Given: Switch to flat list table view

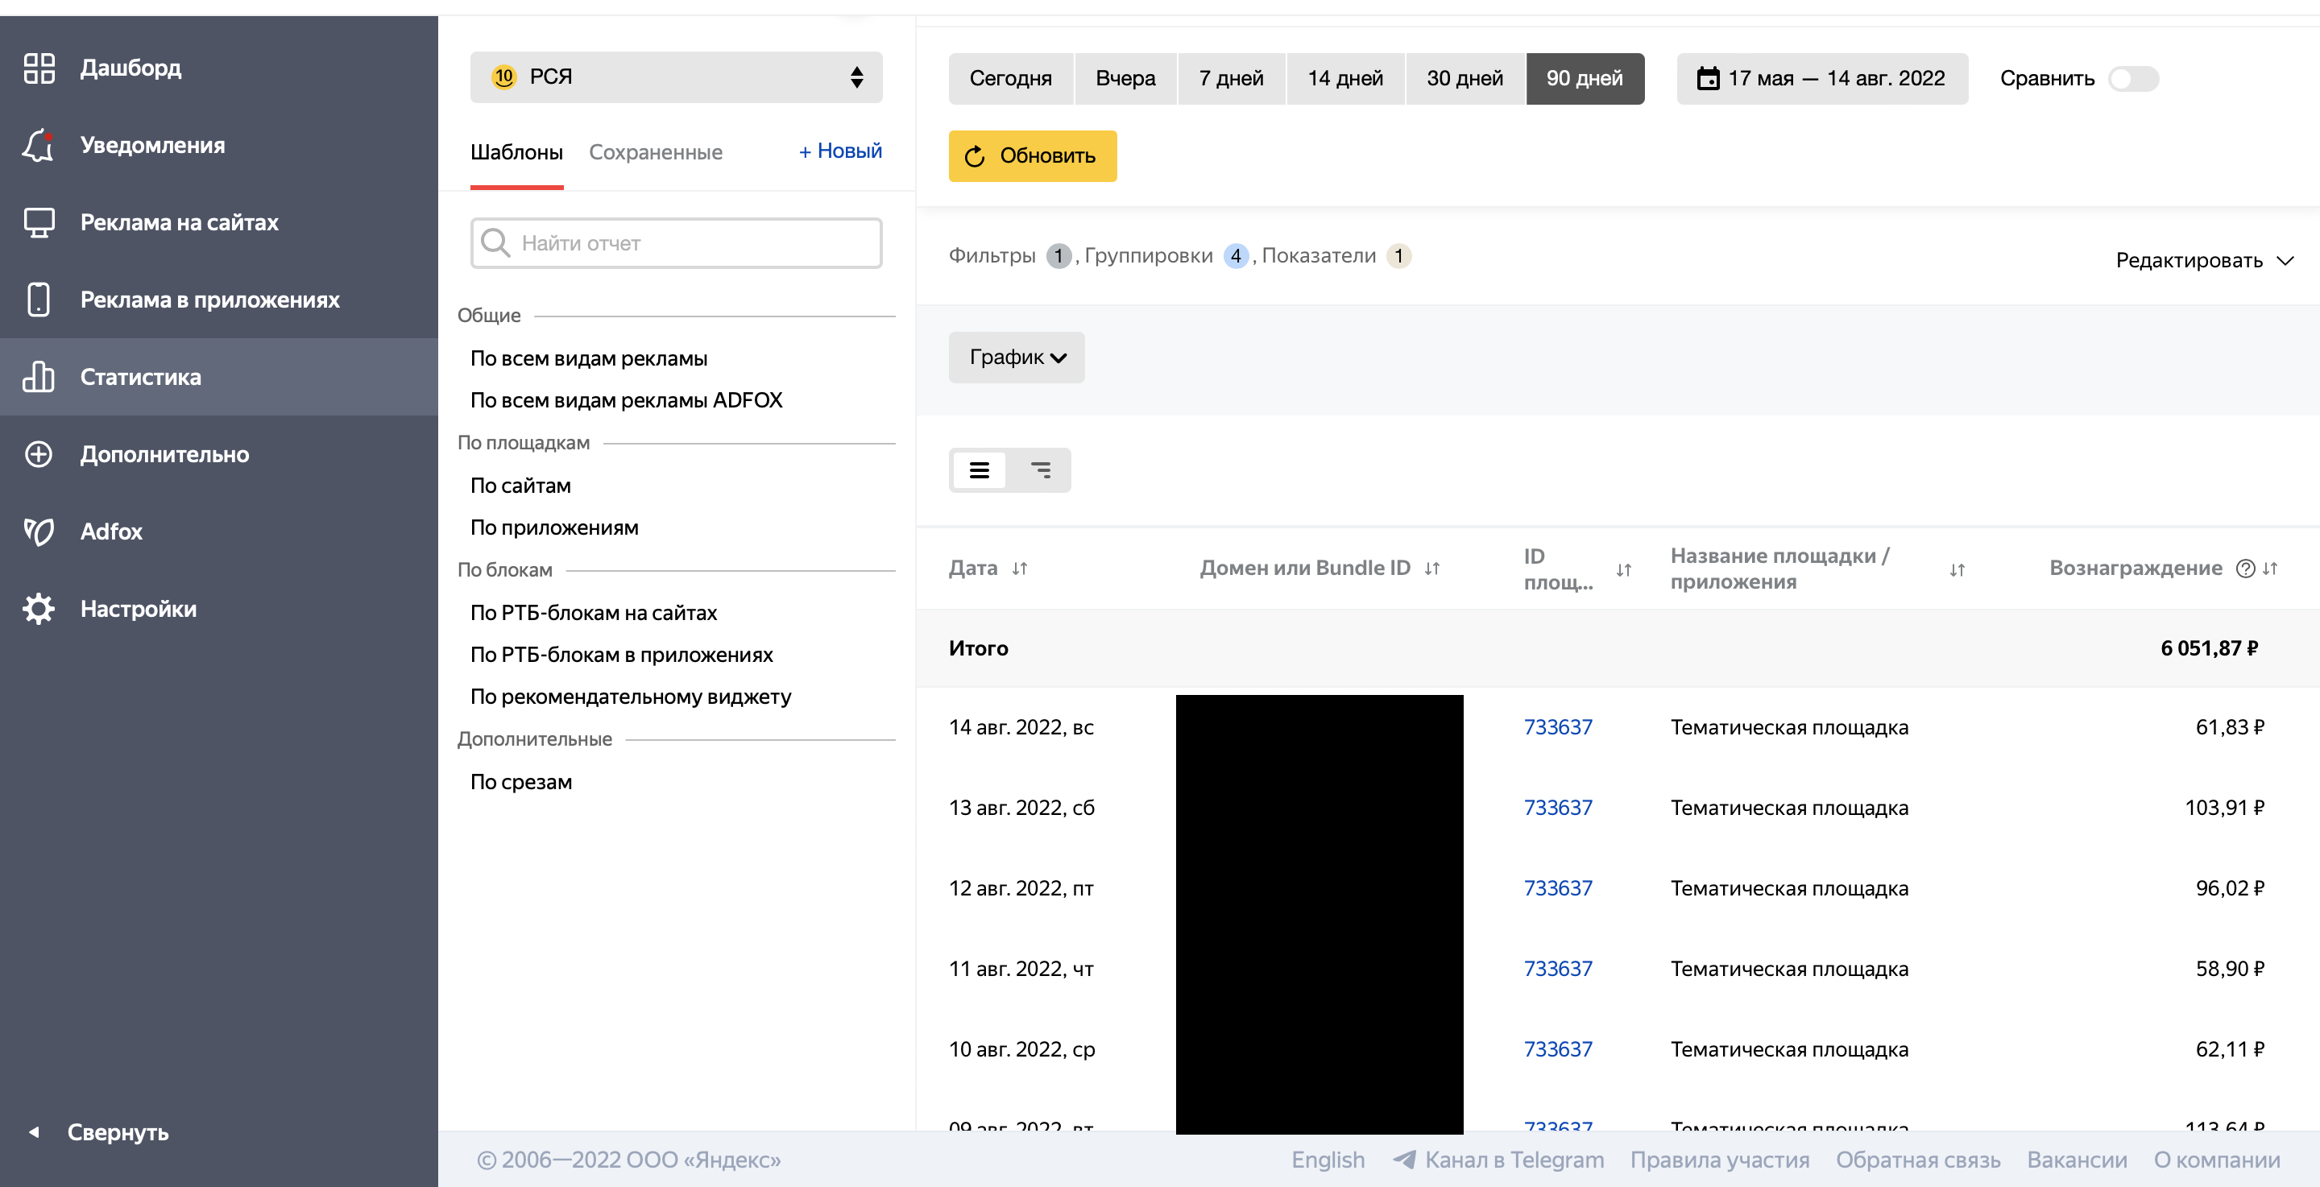Looking at the screenshot, I should coord(979,469).
